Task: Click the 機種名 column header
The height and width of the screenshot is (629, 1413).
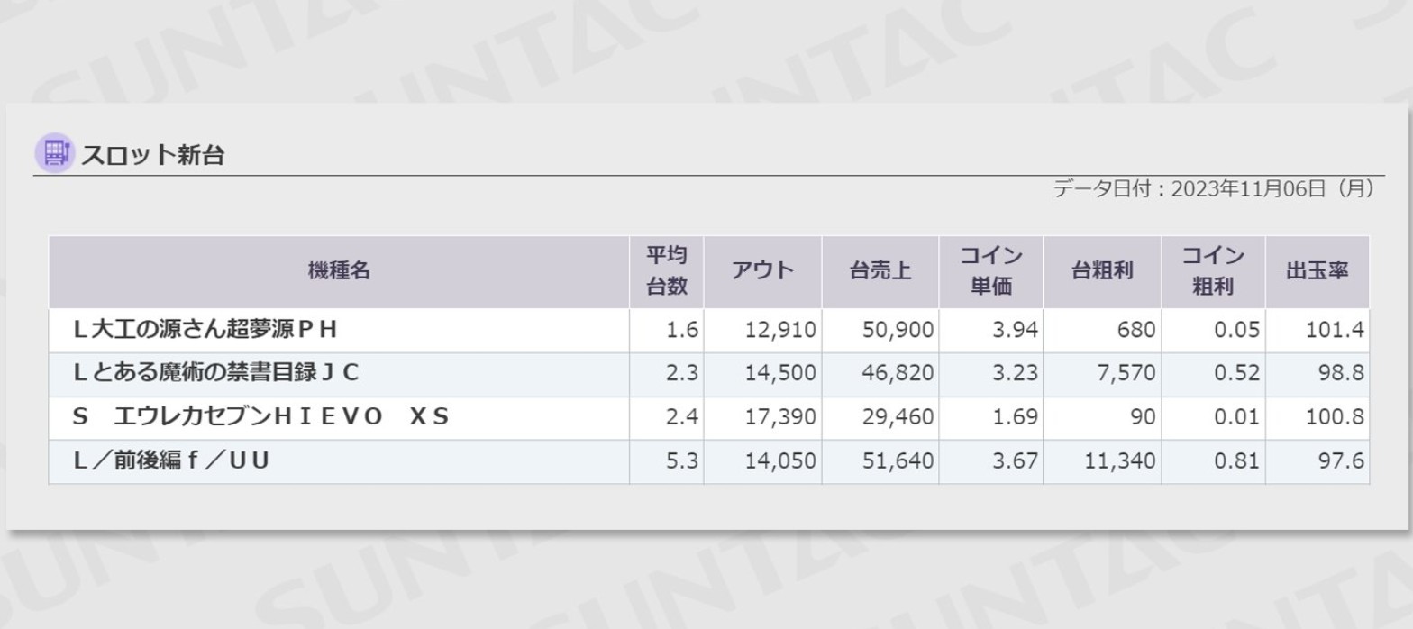Action: pyautogui.click(x=339, y=271)
